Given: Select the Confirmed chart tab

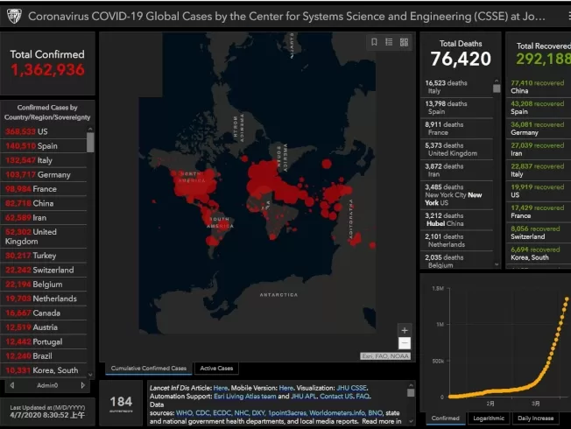Looking at the screenshot, I should 446,418.
